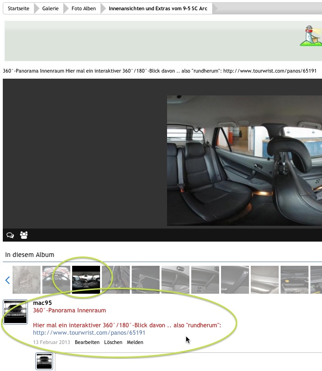This screenshot has width=322, height=371.
Task: Select Innenansichten und Extras album breadcrumb
Action: pyautogui.click(x=158, y=8)
